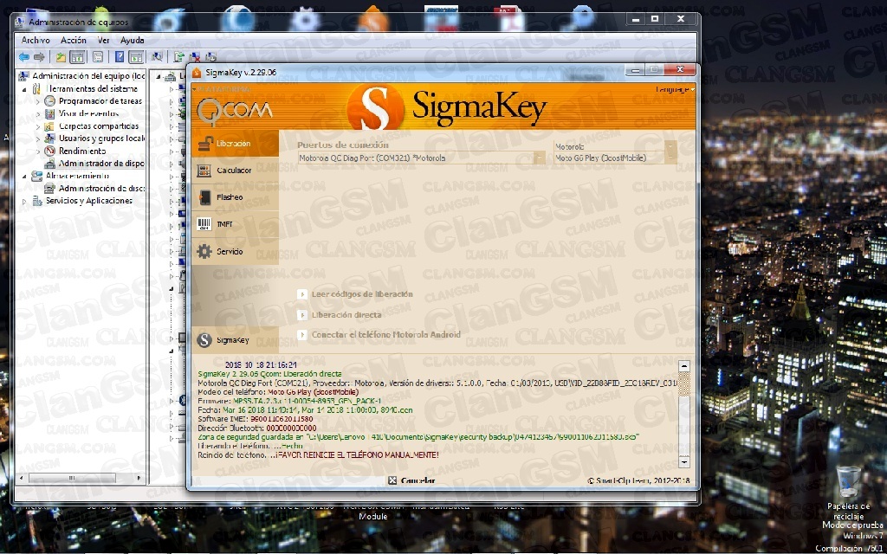Select the Carpetas compartidas folder icon

click(49, 126)
